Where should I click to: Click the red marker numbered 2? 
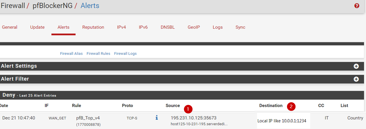click(291, 106)
